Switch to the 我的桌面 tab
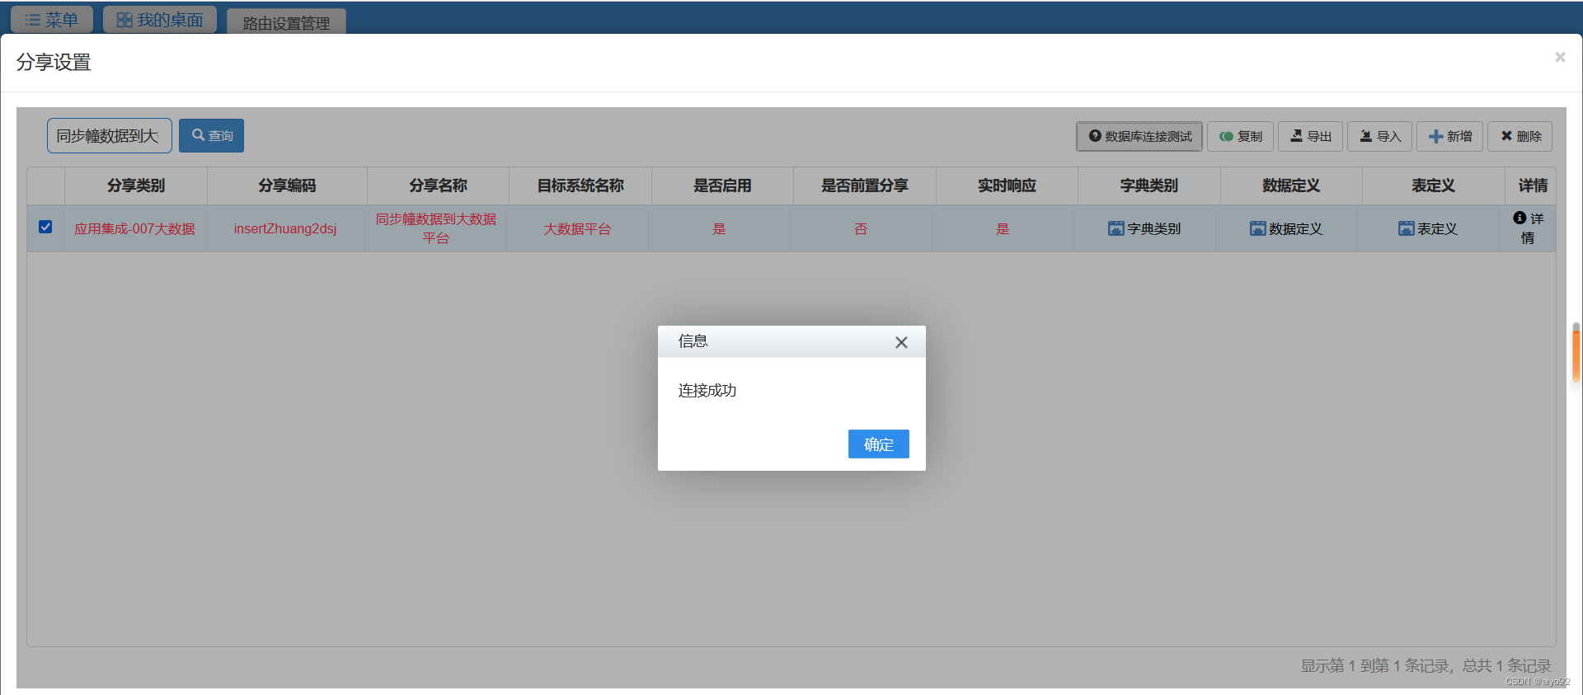 (x=160, y=19)
